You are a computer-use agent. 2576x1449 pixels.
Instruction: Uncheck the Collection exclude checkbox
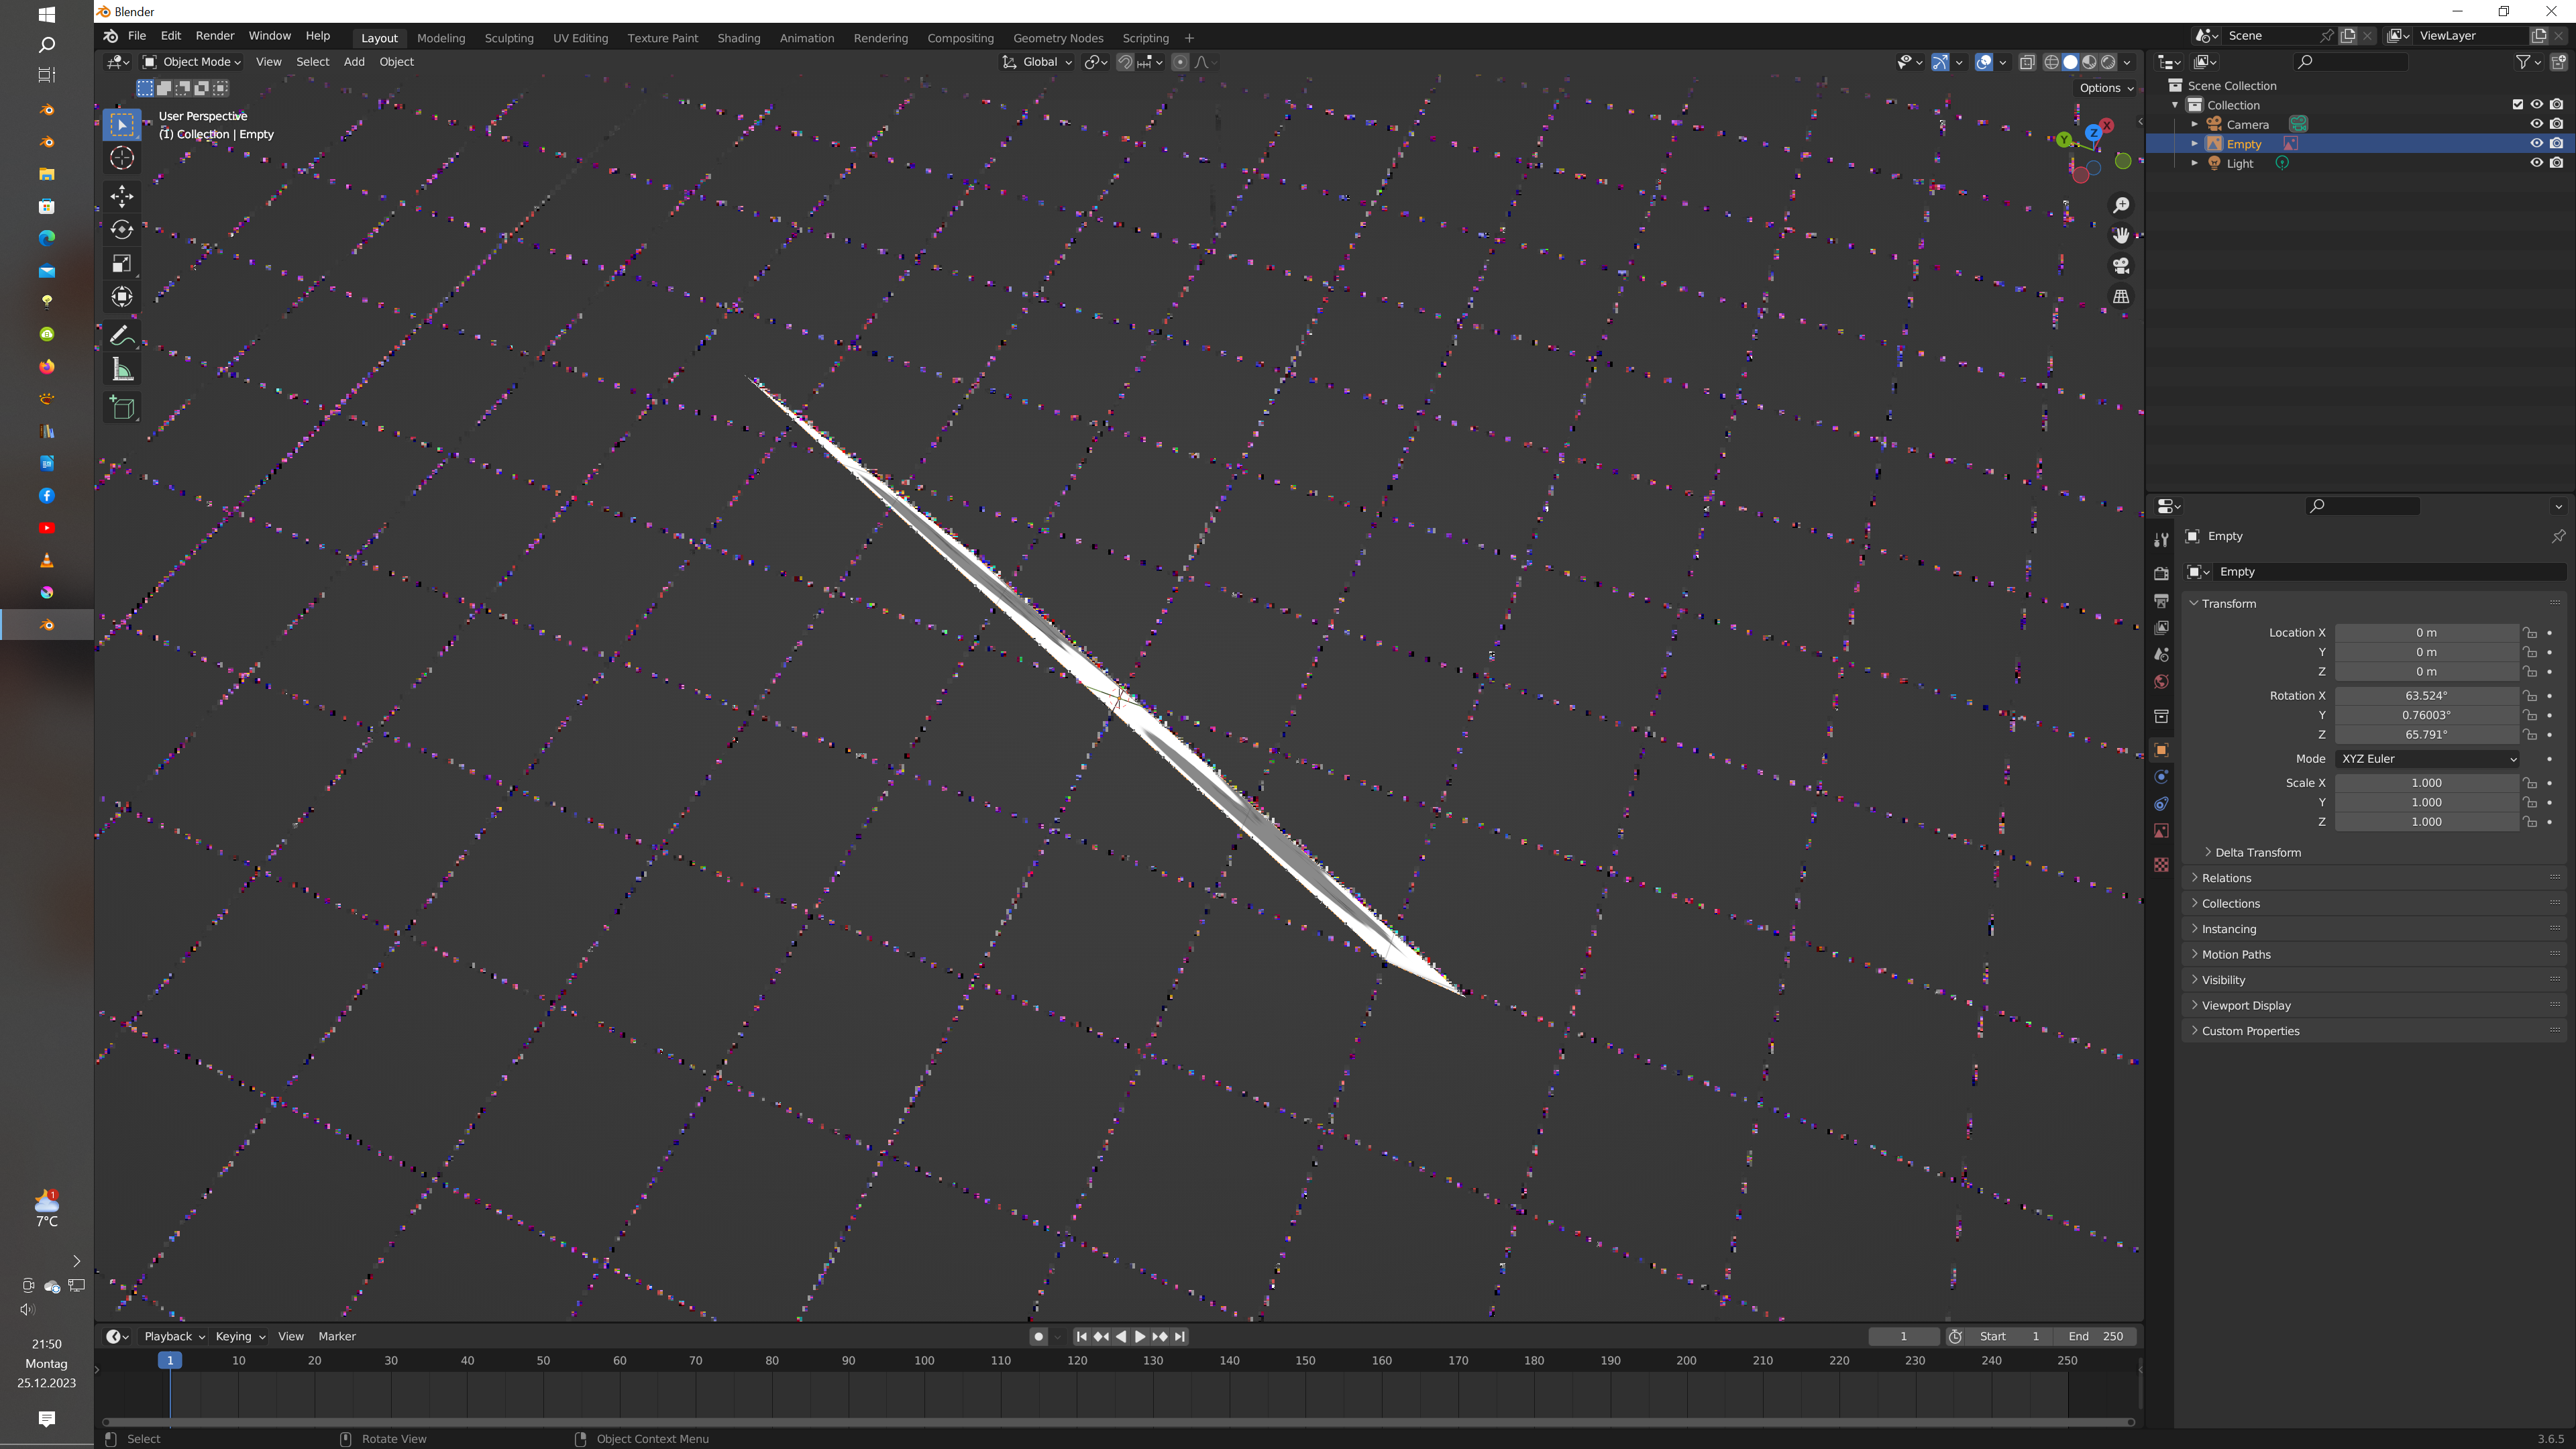coord(2517,105)
